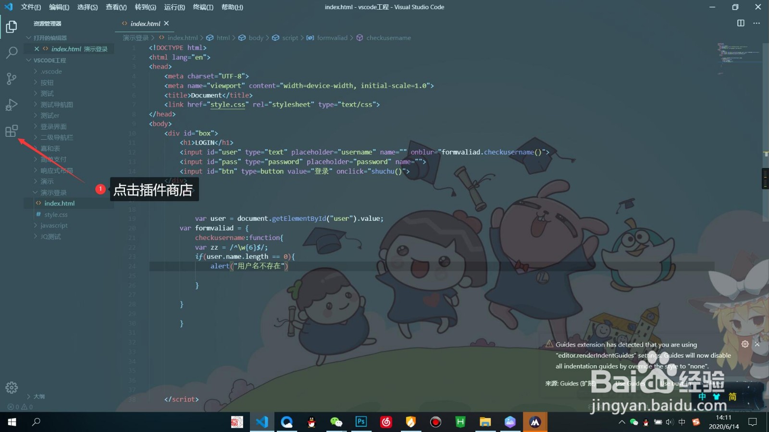Screen dimensions: 769x432
Task: Show hidden system tray icons
Action: (x=621, y=422)
